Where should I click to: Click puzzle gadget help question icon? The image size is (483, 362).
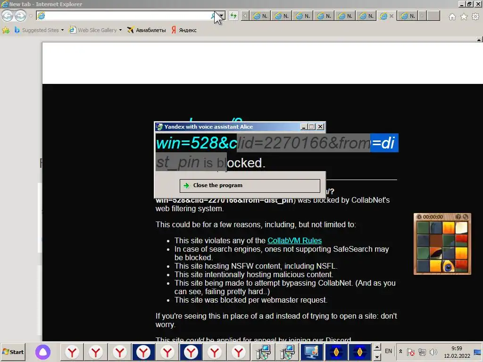(458, 217)
